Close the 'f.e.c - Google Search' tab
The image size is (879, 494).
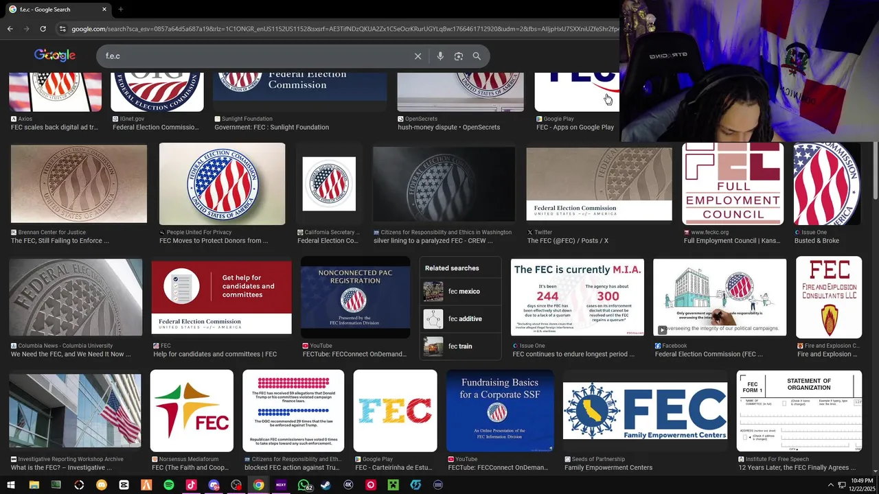104,9
